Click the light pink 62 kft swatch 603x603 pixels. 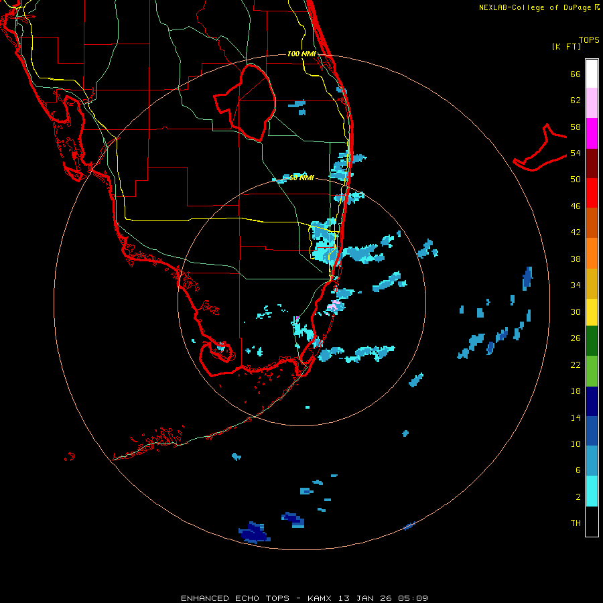pyautogui.click(x=592, y=103)
